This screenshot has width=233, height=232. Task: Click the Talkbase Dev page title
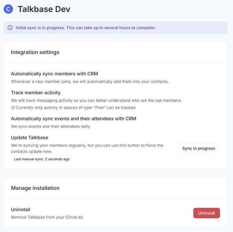click(44, 9)
